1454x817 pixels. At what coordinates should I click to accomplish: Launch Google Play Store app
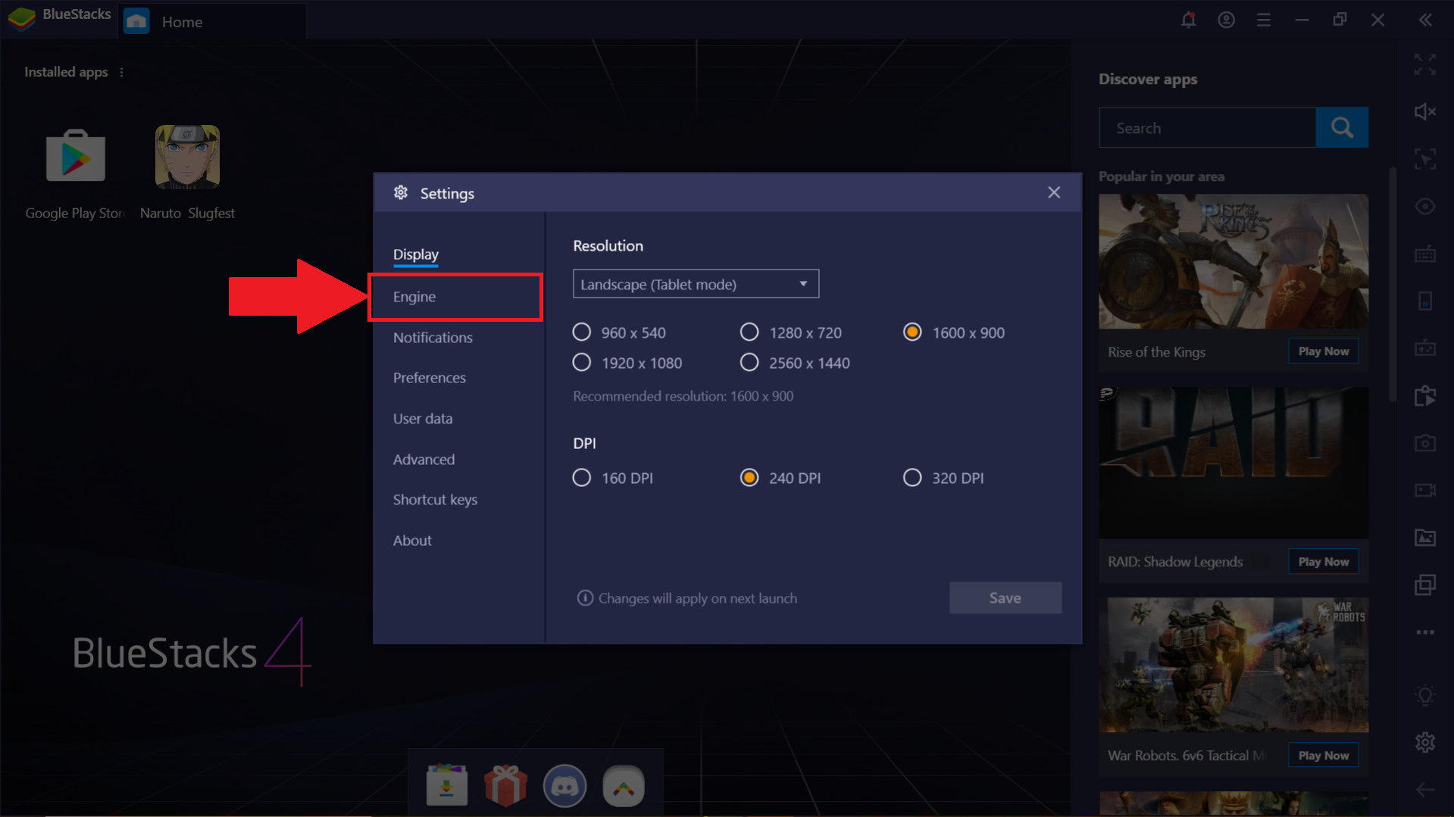pos(75,157)
